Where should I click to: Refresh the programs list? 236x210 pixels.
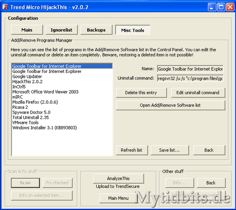(x=132, y=150)
